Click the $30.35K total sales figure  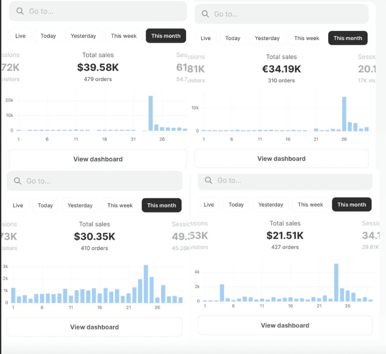point(94,236)
